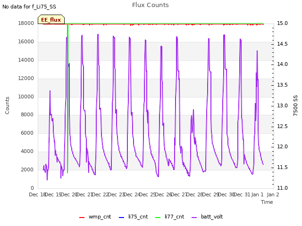Toggle the li77_cnt legend entry
Screen dimensions: 302x226
(x=170, y=217)
